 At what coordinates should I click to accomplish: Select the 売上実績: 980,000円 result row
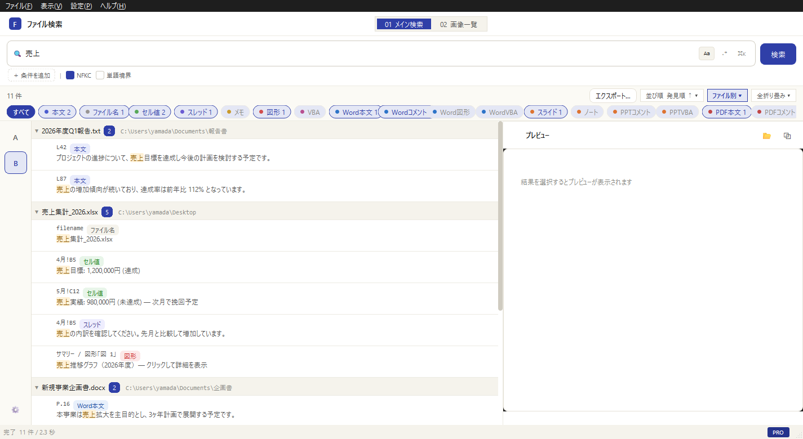click(265, 298)
